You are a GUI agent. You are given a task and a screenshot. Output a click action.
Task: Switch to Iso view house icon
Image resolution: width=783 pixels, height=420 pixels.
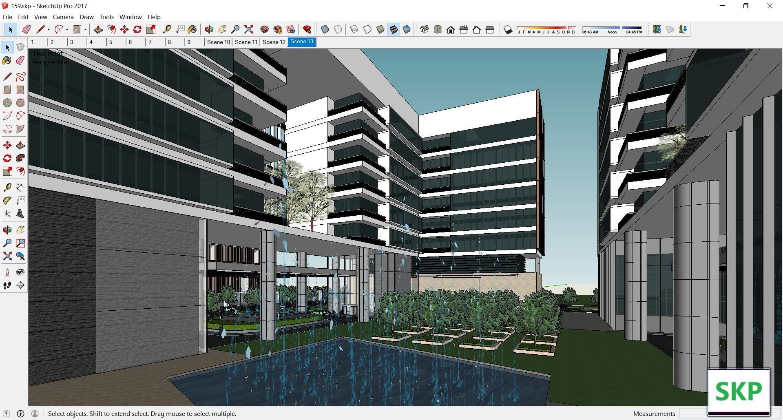point(425,29)
